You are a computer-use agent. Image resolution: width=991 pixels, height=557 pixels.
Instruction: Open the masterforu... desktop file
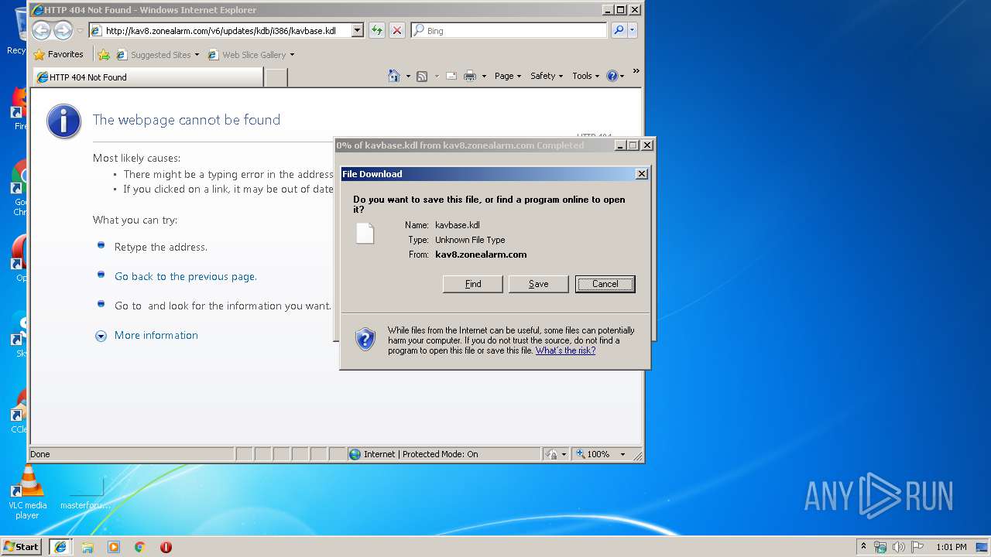tap(86, 492)
